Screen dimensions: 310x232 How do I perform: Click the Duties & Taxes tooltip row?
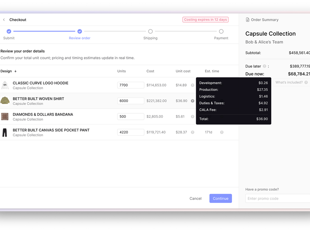pos(234,103)
